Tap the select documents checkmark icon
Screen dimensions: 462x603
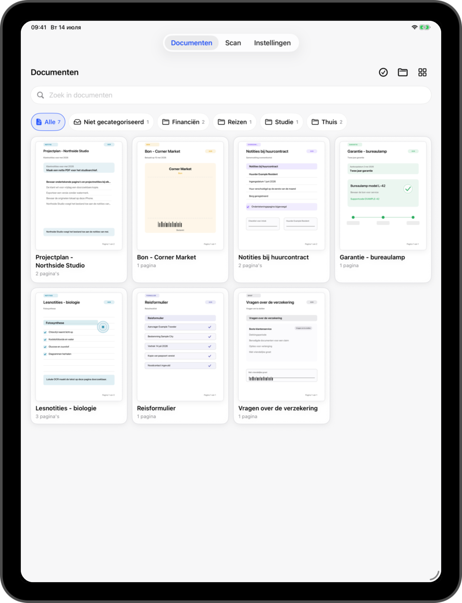[x=383, y=73]
